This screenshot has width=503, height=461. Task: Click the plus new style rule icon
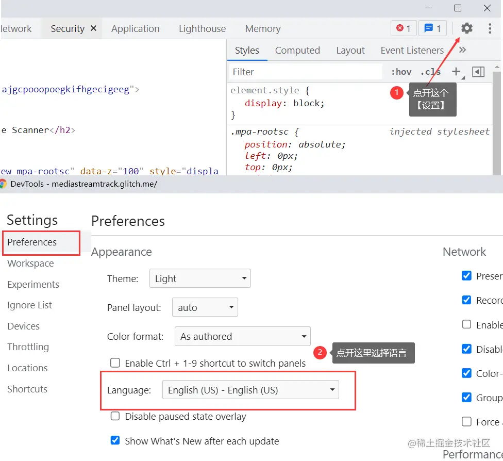pos(456,72)
